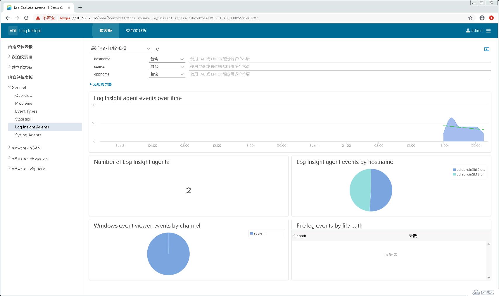
Task: Open the 最近 48 小时的数据 time range dropdown
Action: point(120,48)
